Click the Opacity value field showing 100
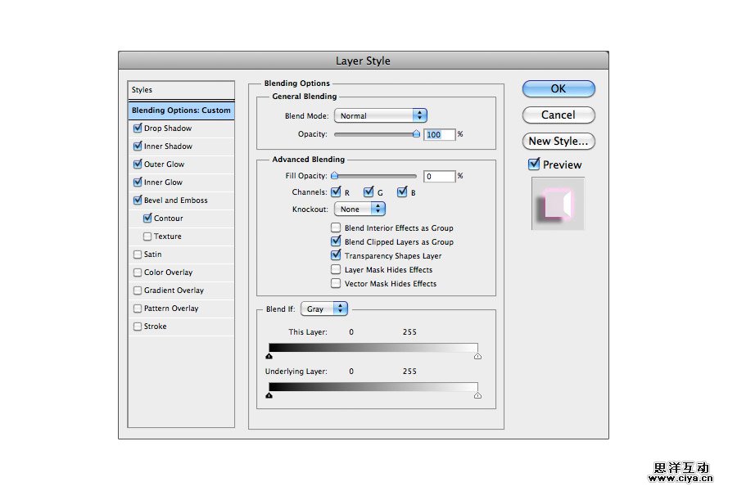 pos(440,135)
